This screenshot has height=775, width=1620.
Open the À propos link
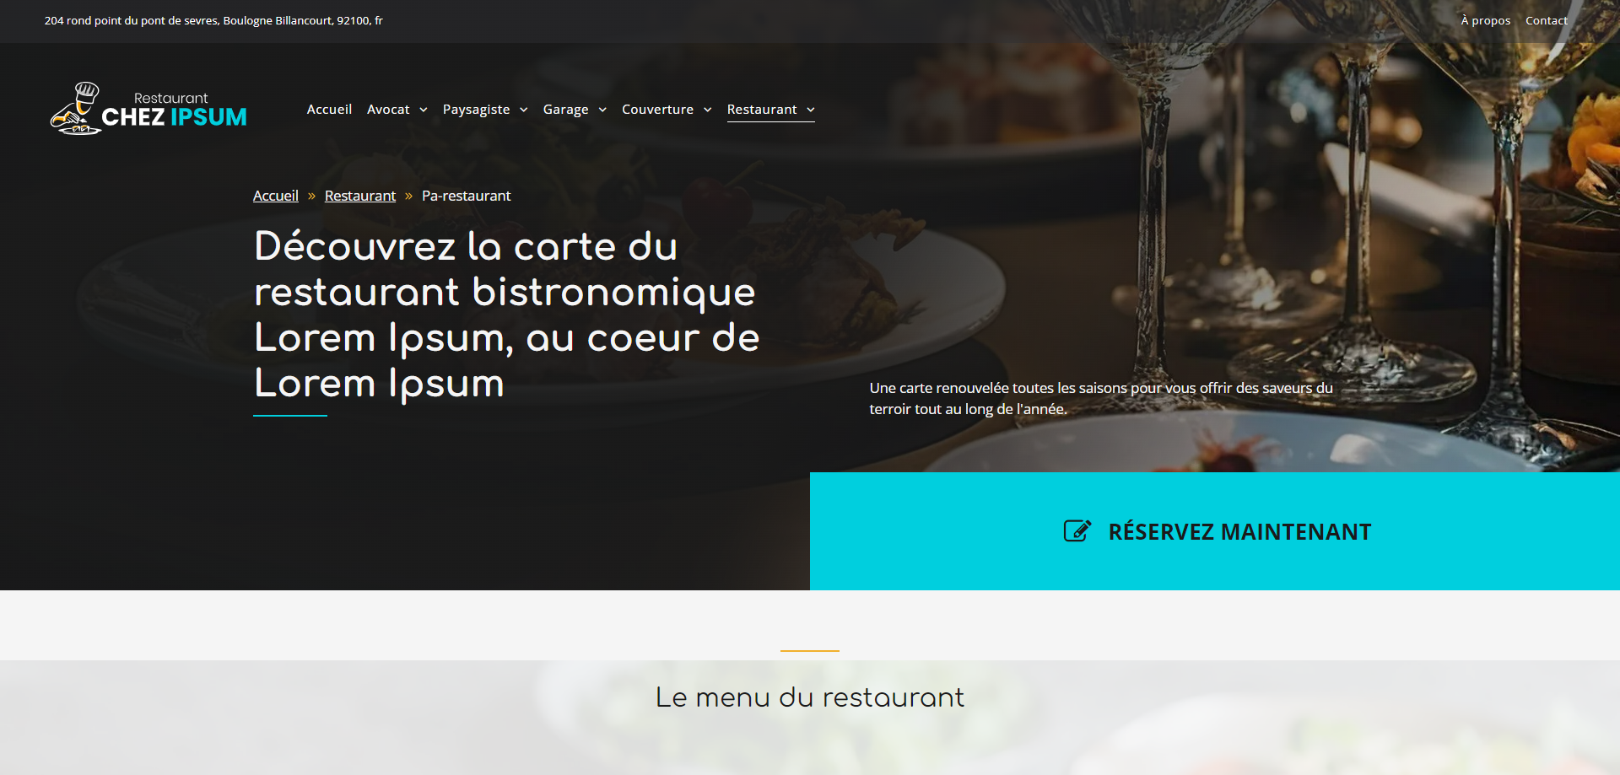click(1486, 20)
